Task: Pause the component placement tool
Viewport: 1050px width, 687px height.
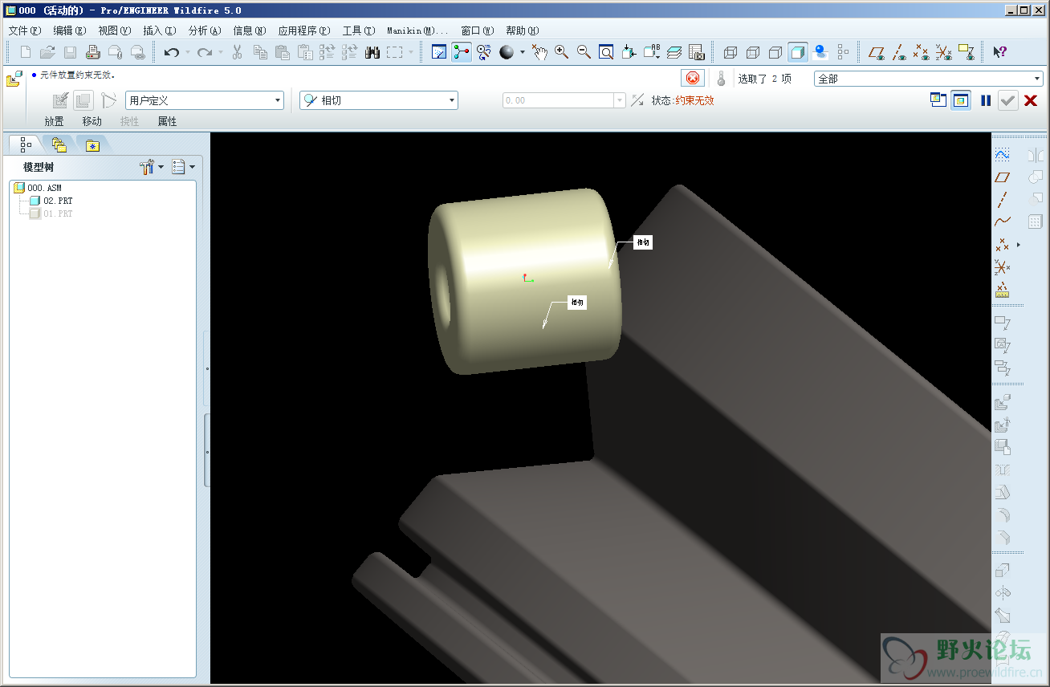Action: (x=986, y=100)
